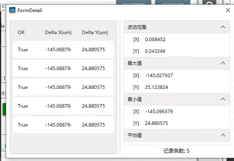
Task: Select the last row Delta Y value 24.880575
Action: 93,125
